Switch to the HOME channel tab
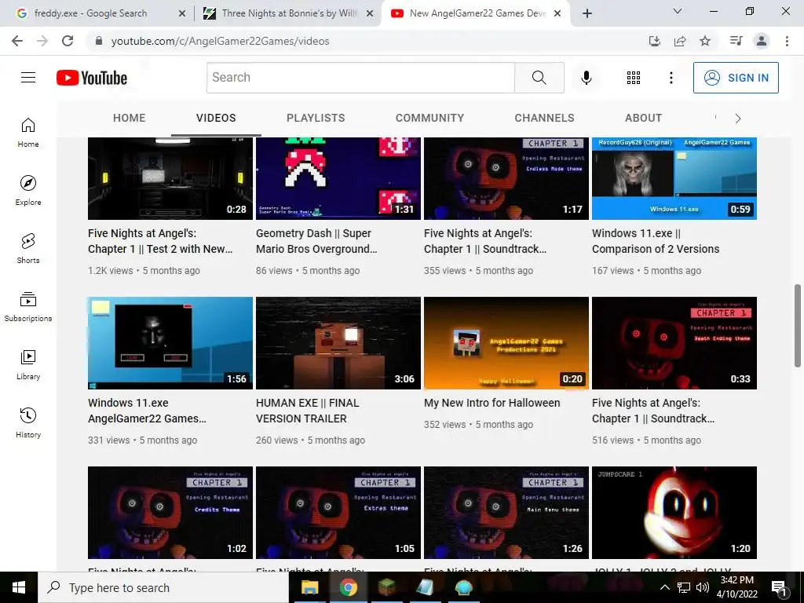804x603 pixels. [x=130, y=118]
